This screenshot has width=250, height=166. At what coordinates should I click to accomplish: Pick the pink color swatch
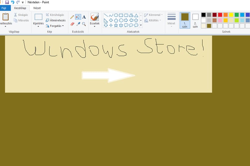[x=220, y=20]
